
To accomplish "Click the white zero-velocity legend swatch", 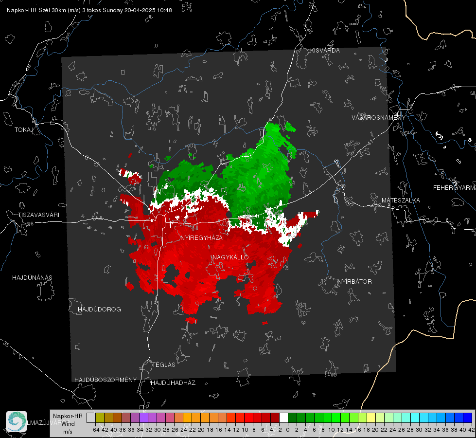I will tap(283, 418).
